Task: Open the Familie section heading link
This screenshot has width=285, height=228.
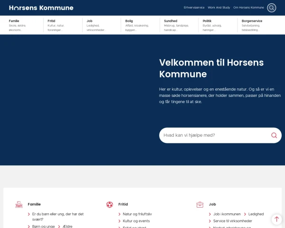Action: pyautogui.click(x=34, y=204)
